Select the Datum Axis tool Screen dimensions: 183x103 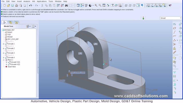coord(174,32)
